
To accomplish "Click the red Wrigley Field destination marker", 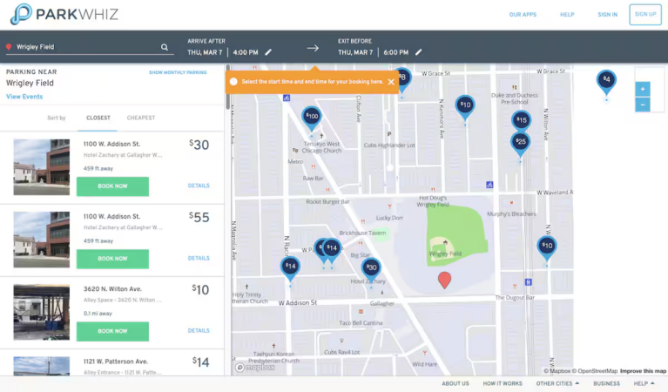I will click(x=444, y=280).
